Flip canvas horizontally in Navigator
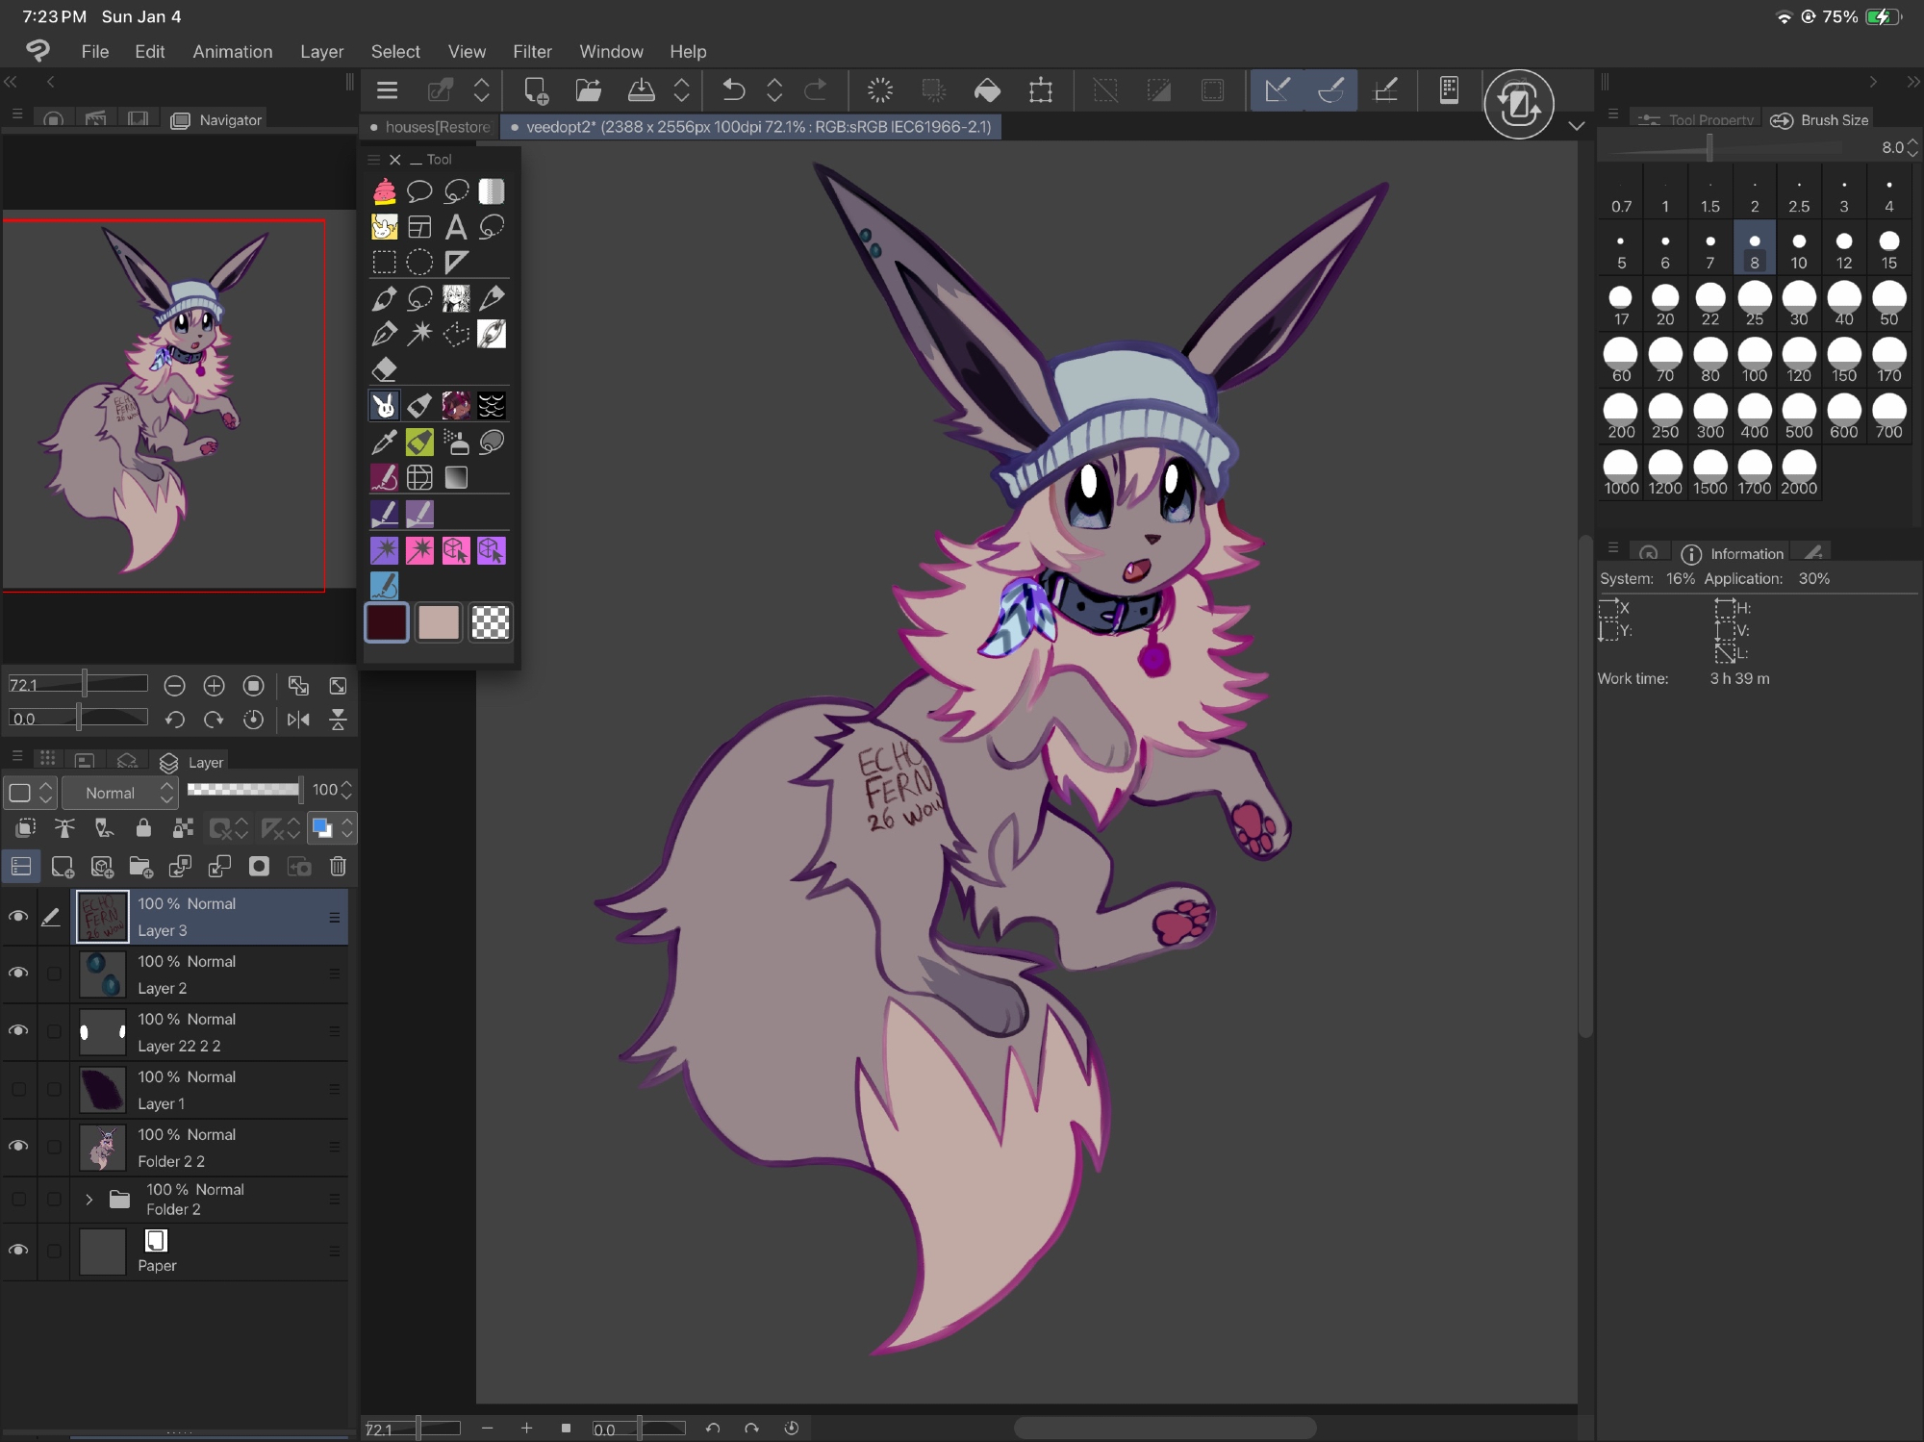1924x1442 pixels. click(x=298, y=720)
